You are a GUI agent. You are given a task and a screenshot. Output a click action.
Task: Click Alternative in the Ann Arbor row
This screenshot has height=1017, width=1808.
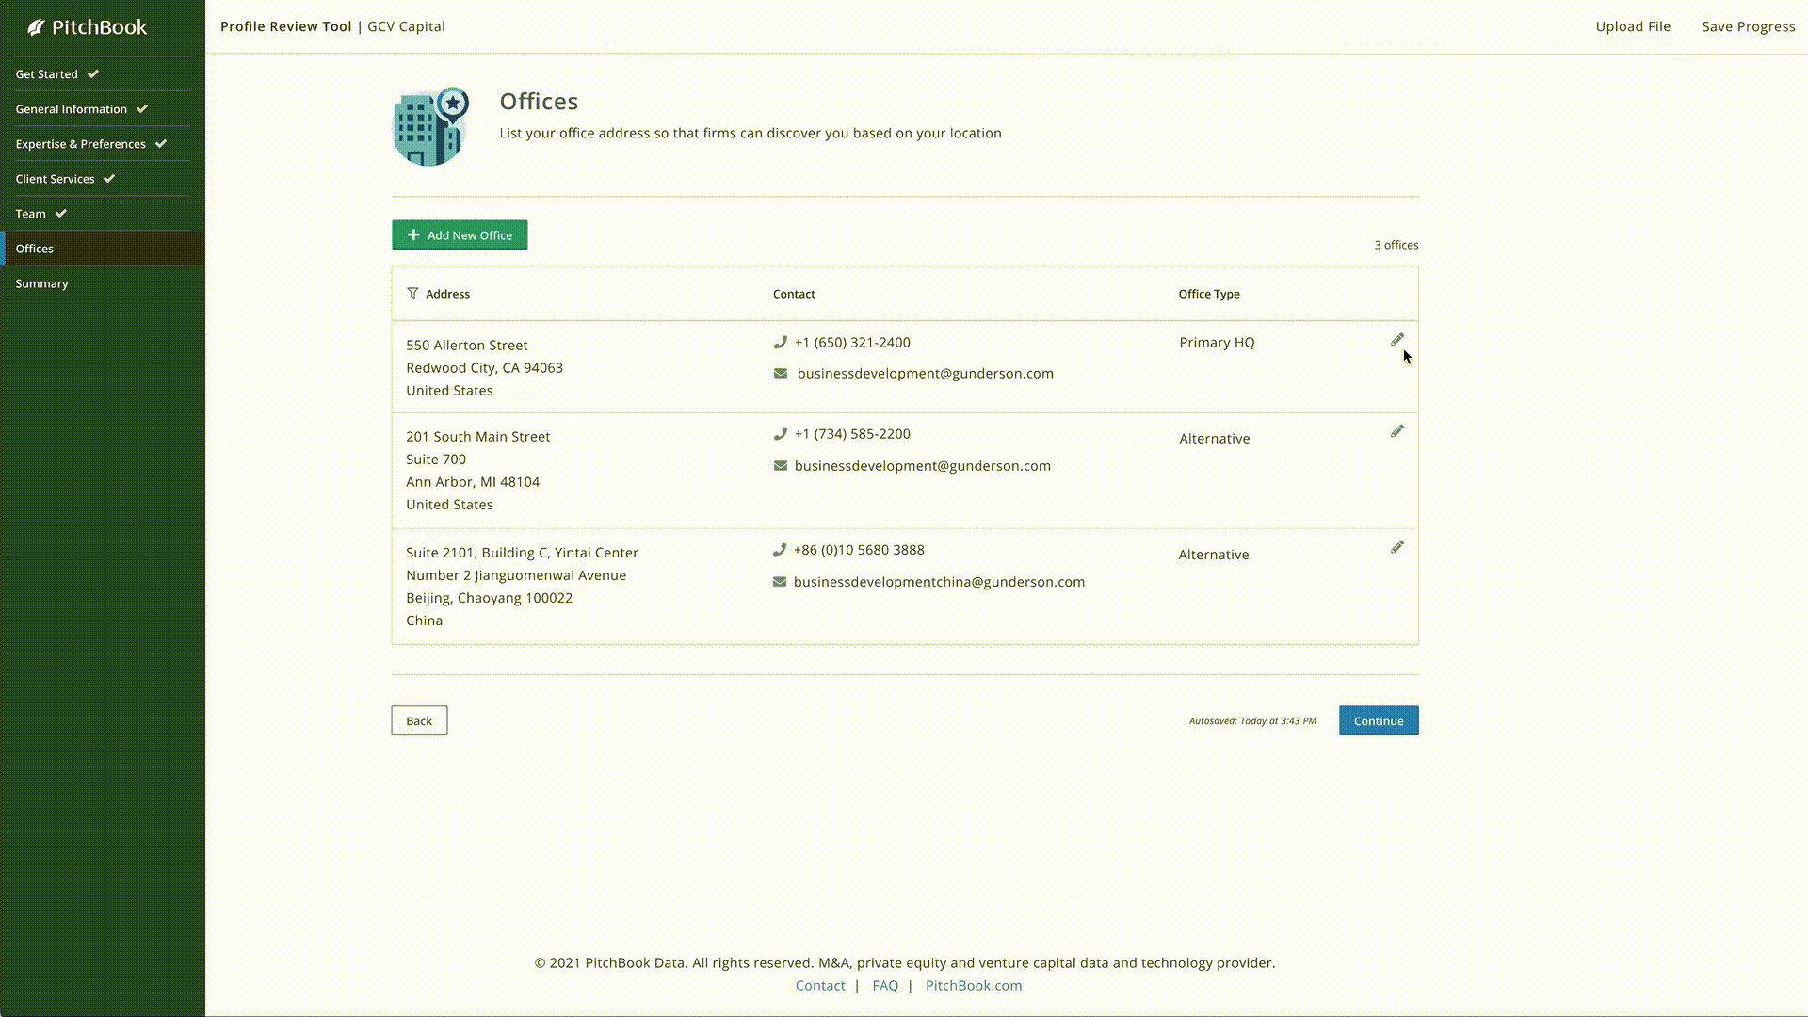tap(1215, 439)
